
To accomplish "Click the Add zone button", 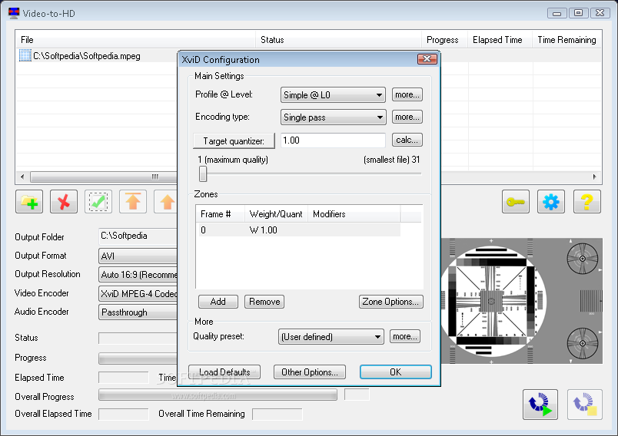I will pos(218,302).
